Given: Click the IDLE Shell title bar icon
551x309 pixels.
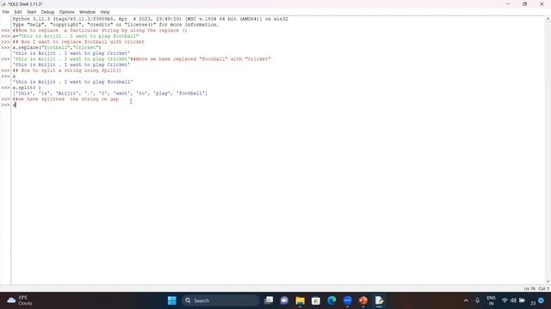Looking at the screenshot, I should pos(3,3).
